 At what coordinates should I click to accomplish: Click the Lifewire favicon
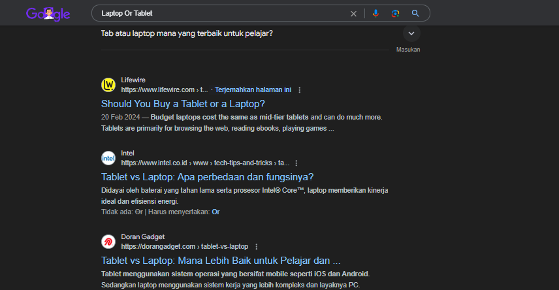[x=108, y=85]
